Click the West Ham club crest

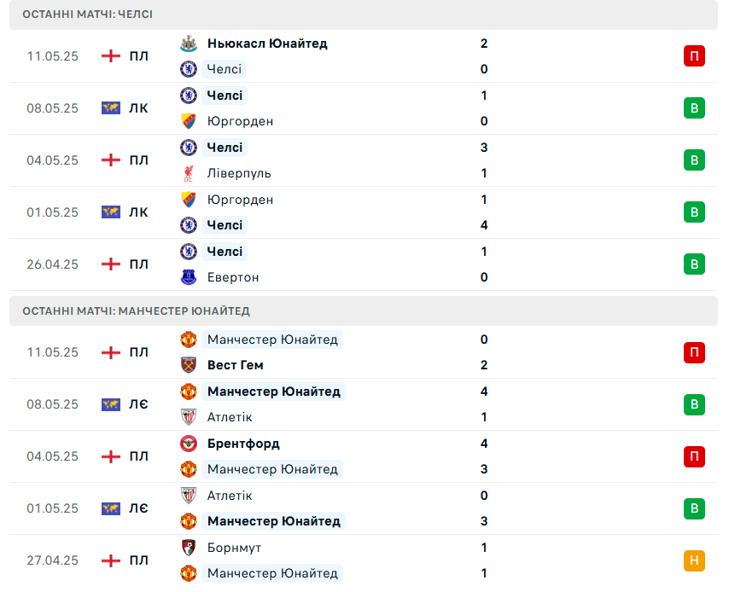(x=189, y=365)
